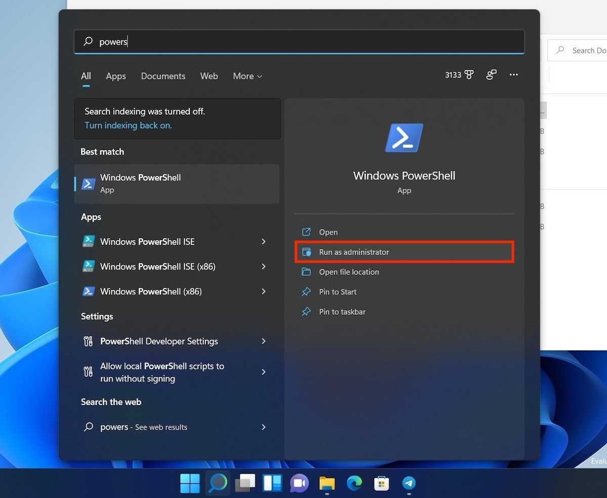Switch to the Apps tab
607x498 pixels.
(x=116, y=76)
